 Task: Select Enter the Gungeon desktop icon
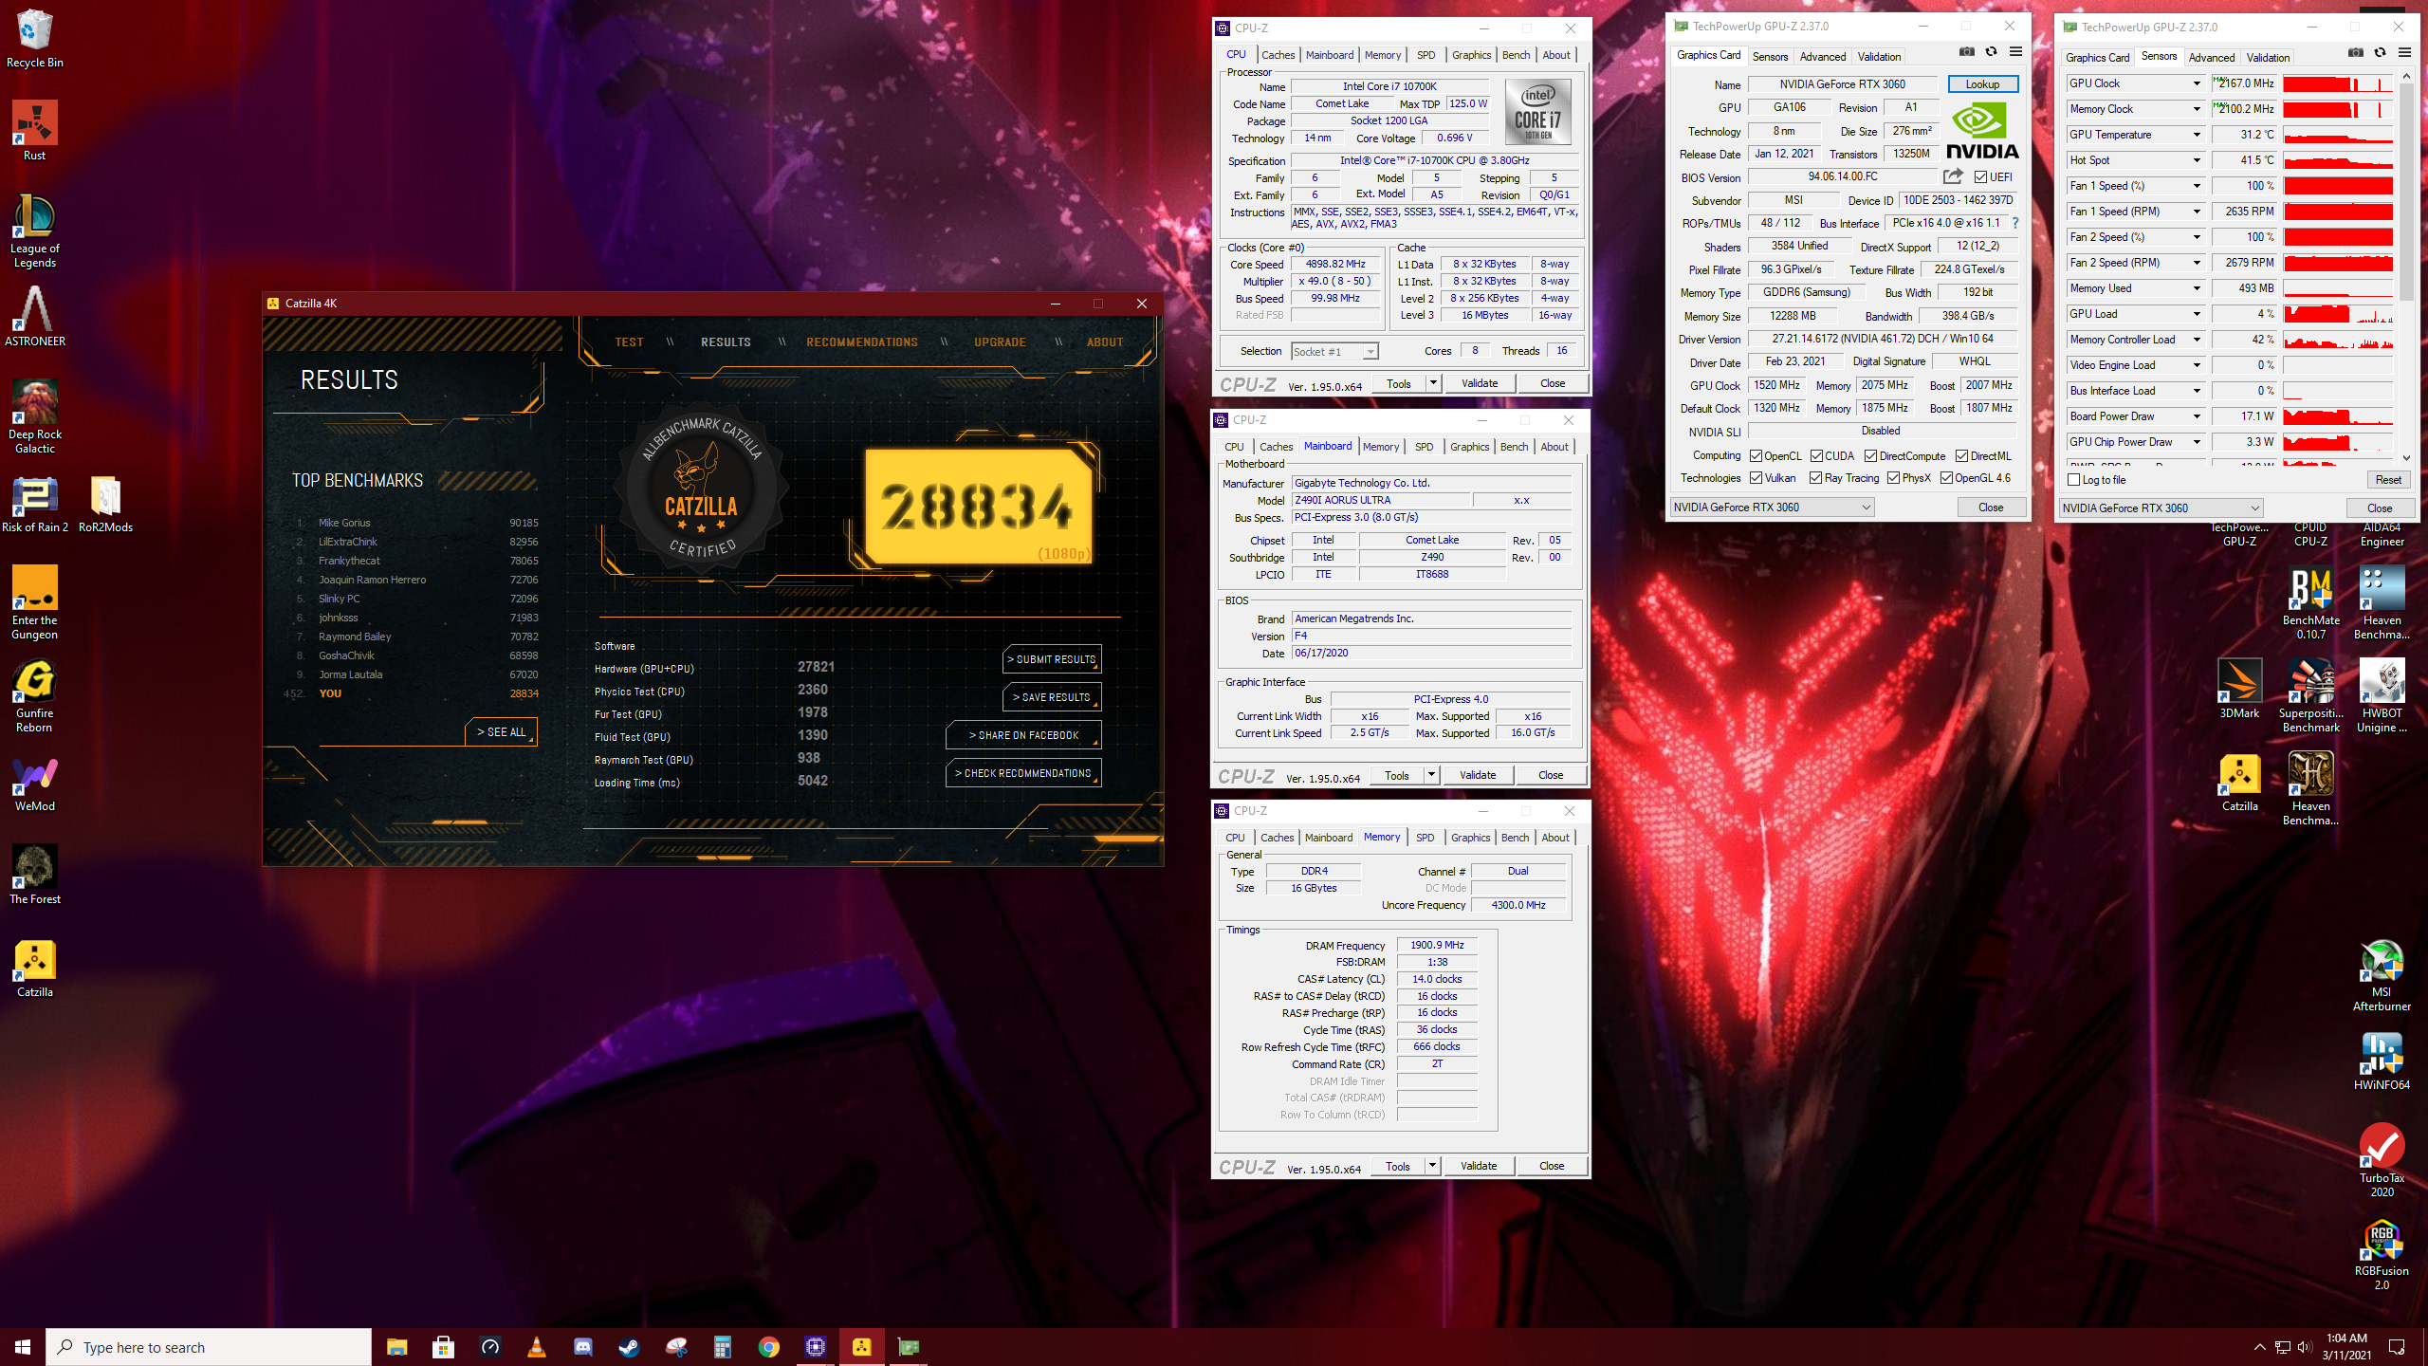click(x=35, y=603)
